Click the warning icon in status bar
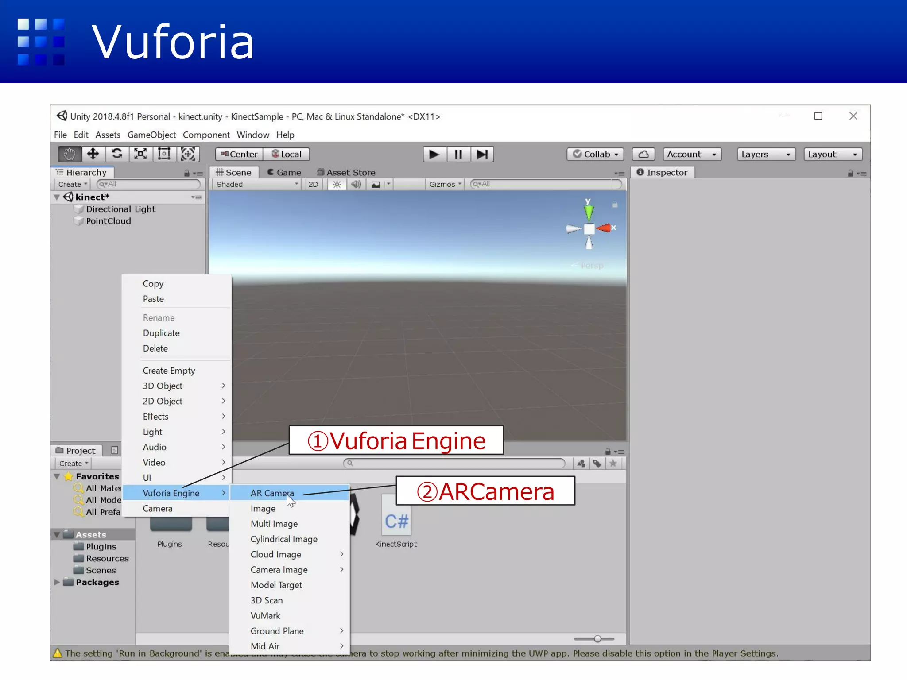This screenshot has width=907, height=680. [58, 653]
